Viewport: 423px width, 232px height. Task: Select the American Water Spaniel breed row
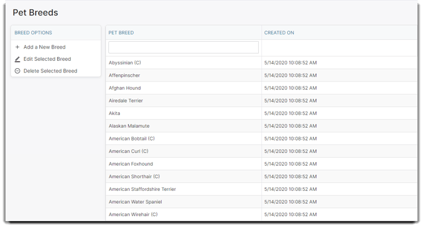pos(261,202)
